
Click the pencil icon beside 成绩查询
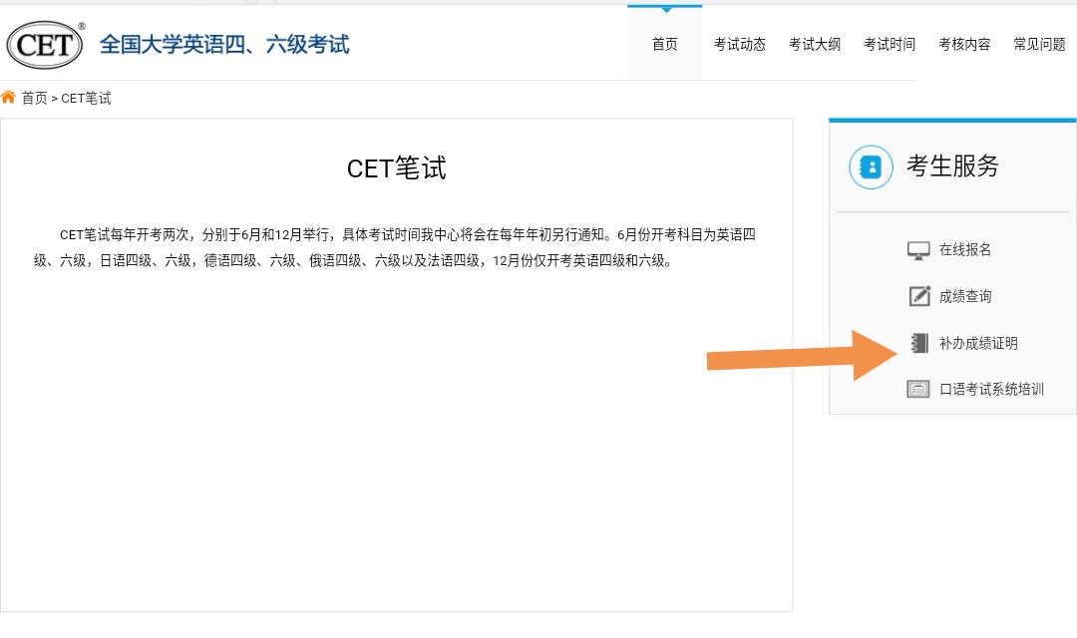[919, 296]
